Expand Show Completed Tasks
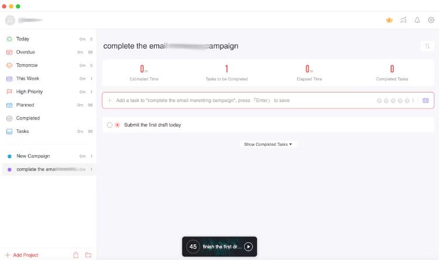Viewport: 440px width, 260px height. point(268,144)
